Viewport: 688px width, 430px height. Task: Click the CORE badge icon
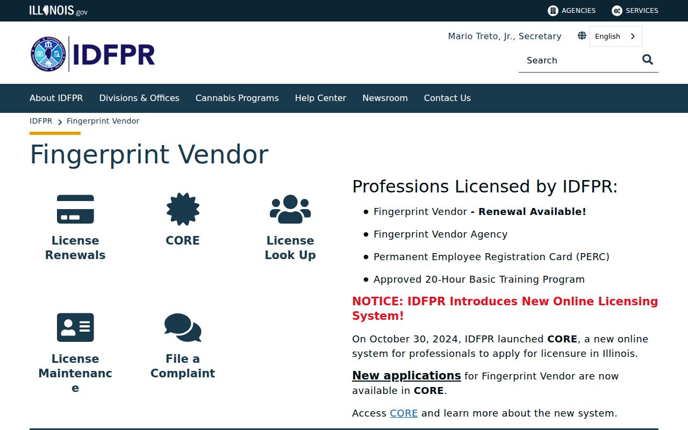coord(183,209)
